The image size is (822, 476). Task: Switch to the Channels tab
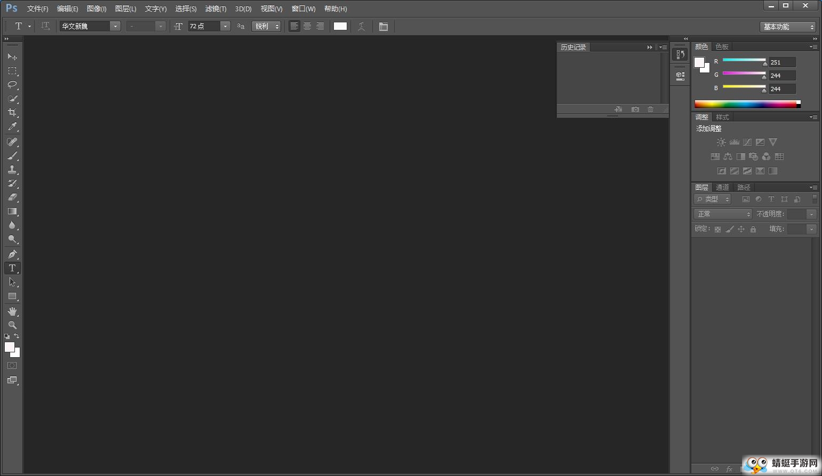[722, 188]
